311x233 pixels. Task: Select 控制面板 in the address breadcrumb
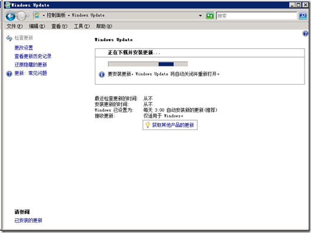[56, 15]
